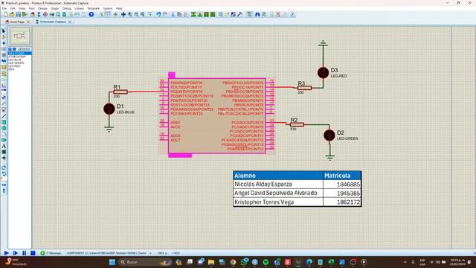The height and width of the screenshot is (268, 476).
Task: Click the Alumno table header
Action: point(277,176)
